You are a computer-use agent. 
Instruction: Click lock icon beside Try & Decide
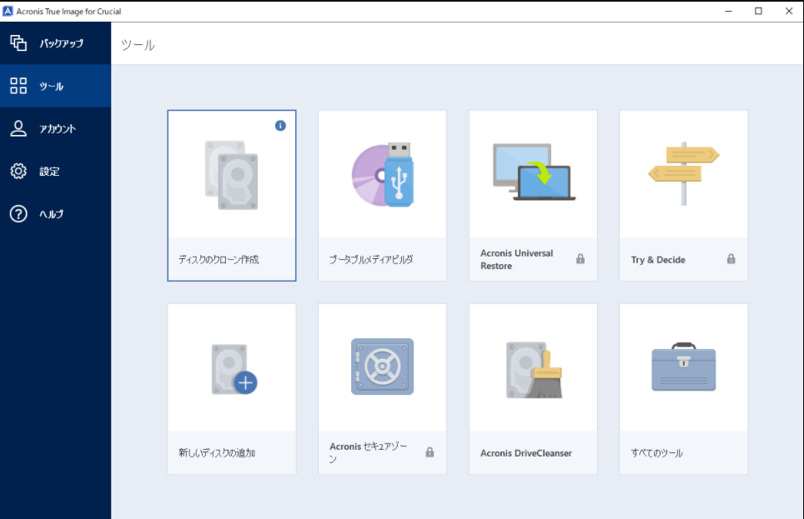[x=731, y=259]
